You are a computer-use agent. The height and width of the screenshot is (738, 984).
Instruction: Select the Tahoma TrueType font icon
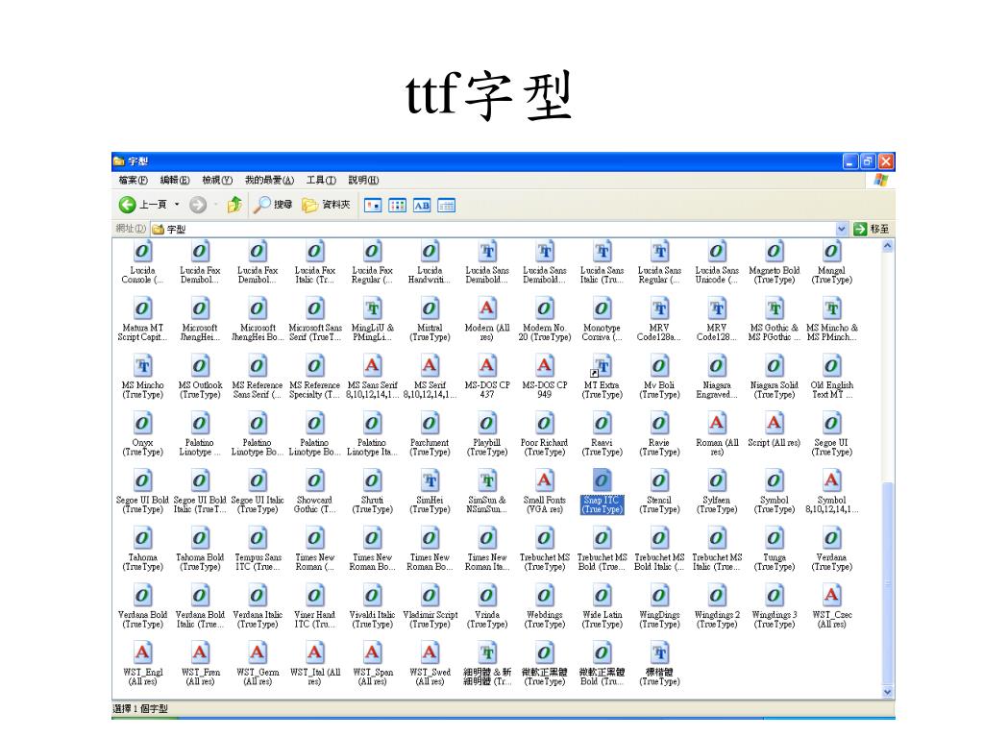142,538
